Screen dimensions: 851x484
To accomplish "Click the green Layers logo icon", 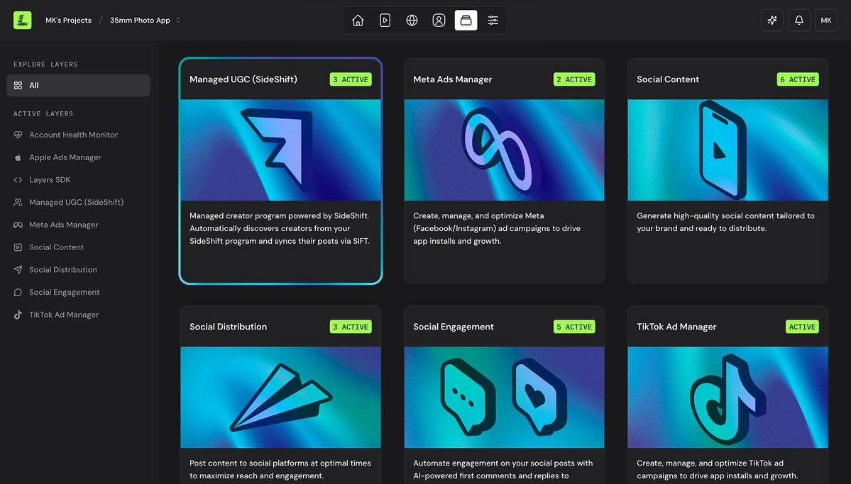I will (x=22, y=20).
